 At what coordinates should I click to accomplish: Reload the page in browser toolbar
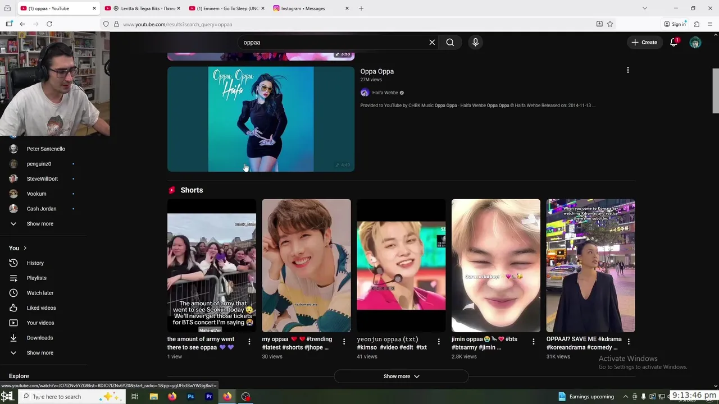(x=49, y=24)
